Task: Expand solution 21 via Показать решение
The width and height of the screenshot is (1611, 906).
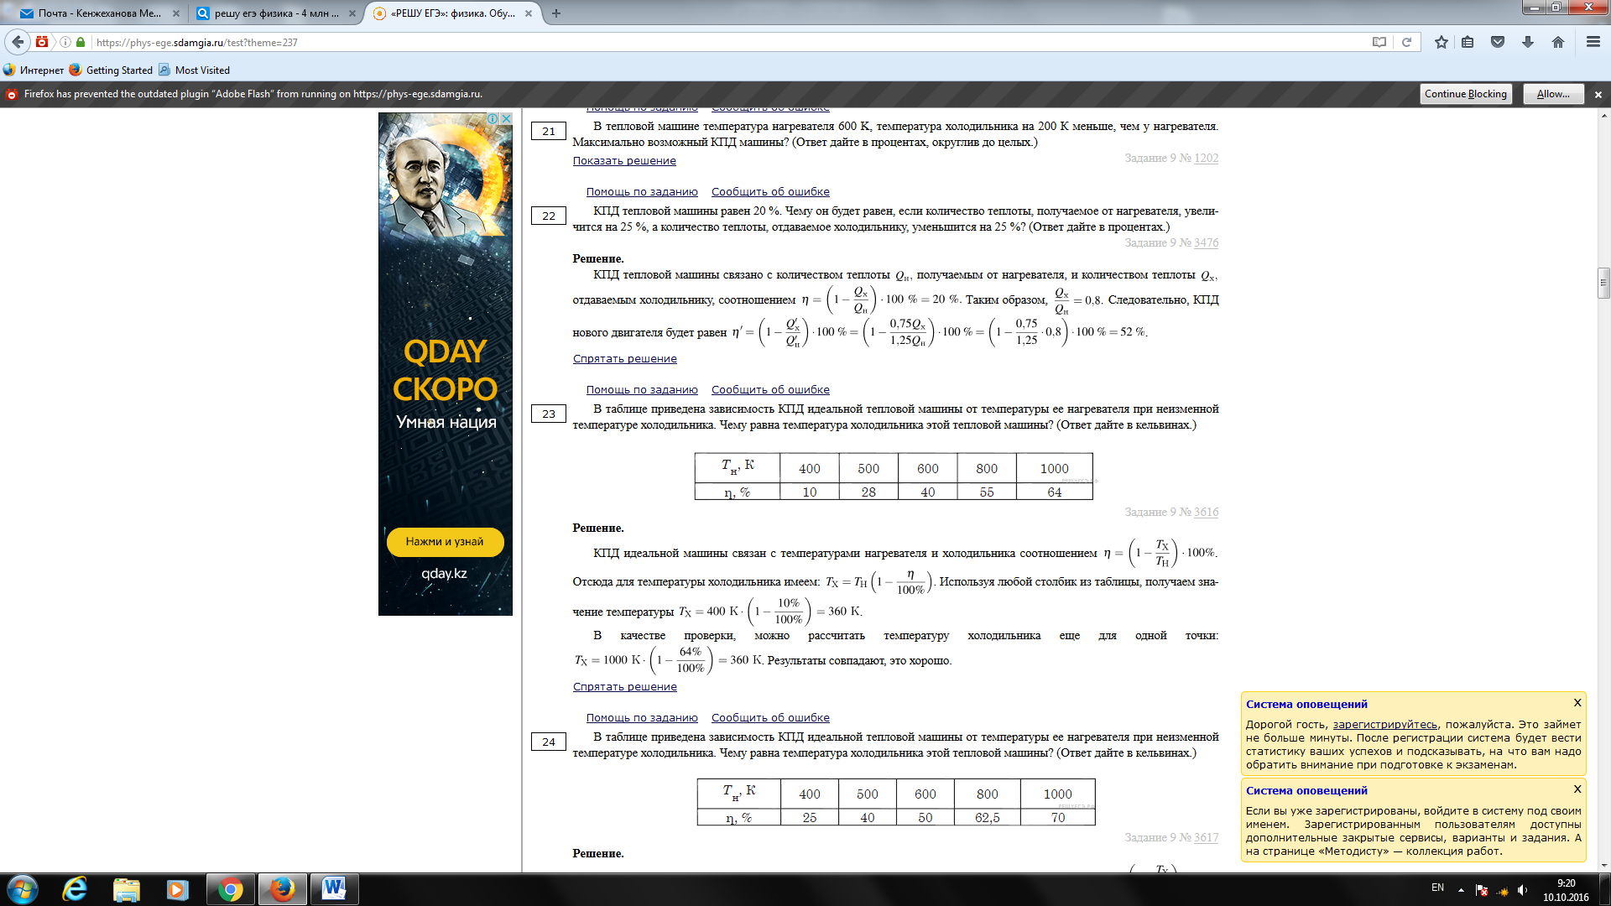Action: tap(623, 161)
